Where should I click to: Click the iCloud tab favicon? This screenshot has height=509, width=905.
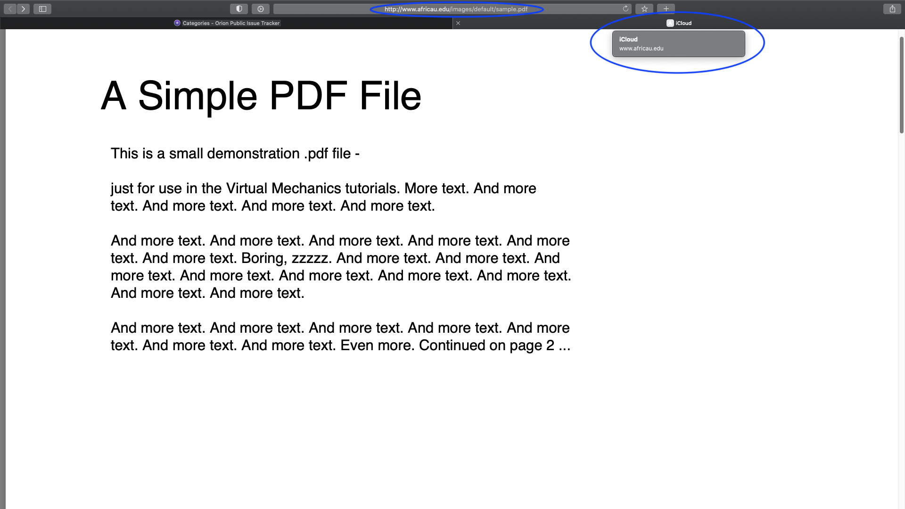click(x=670, y=23)
